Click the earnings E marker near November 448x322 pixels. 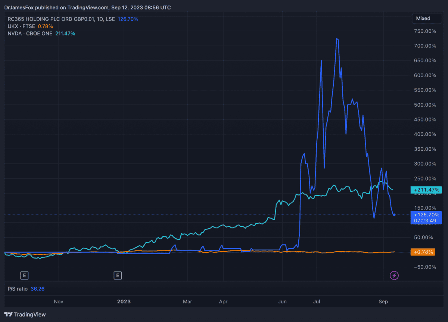pos(24,276)
